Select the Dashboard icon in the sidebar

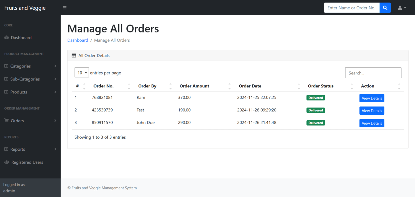6,38
